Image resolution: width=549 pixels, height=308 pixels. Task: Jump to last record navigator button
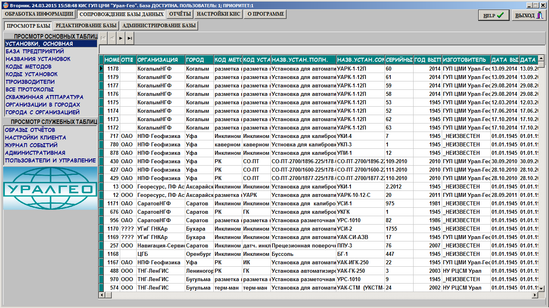coord(130,38)
